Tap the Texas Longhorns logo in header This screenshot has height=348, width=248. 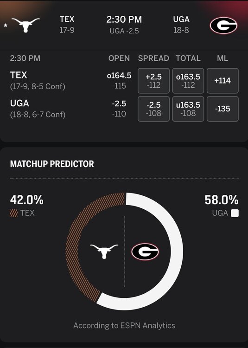coord(25,25)
